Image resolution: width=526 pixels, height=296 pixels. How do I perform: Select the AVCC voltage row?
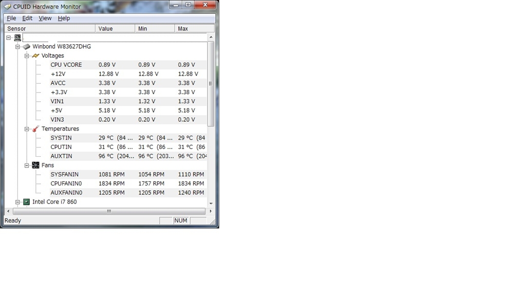coord(128,83)
